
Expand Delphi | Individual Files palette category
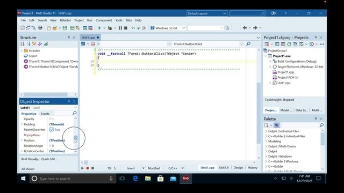pyautogui.click(x=266, y=131)
